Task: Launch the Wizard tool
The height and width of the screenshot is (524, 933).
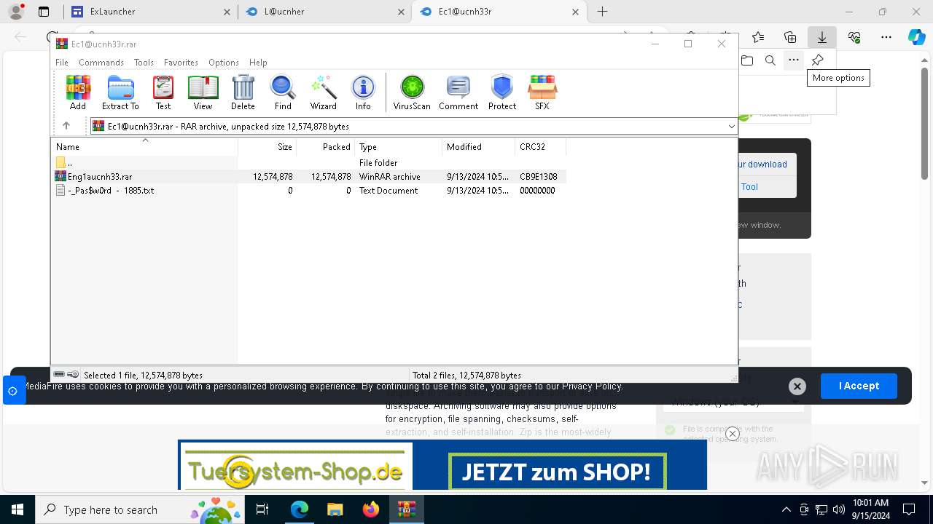Action: click(x=323, y=92)
